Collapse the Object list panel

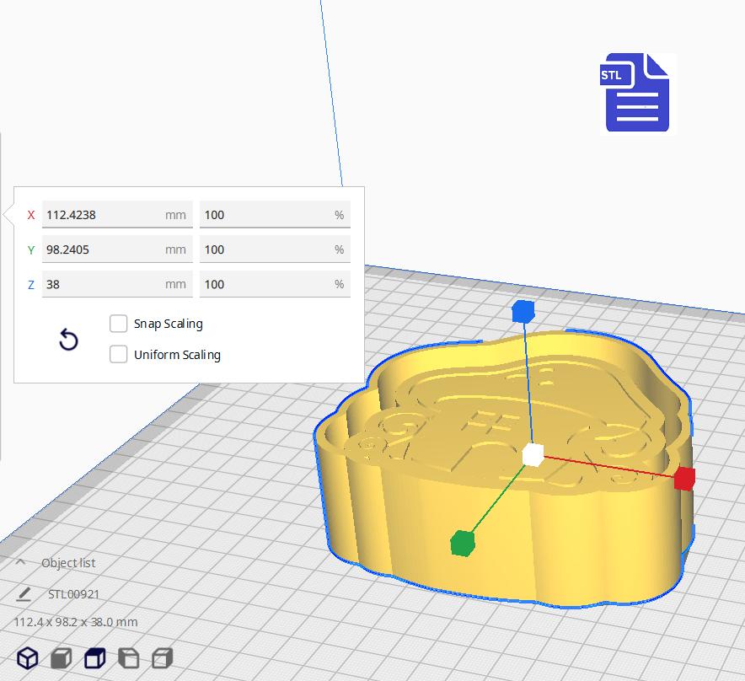point(20,562)
